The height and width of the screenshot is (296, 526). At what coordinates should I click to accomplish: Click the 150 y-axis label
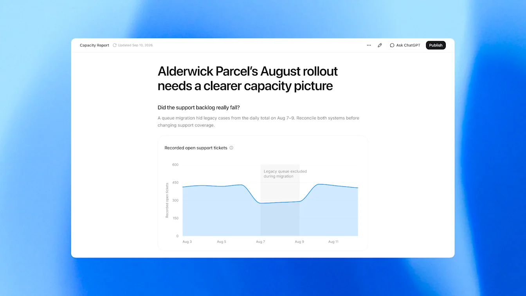tap(175, 218)
